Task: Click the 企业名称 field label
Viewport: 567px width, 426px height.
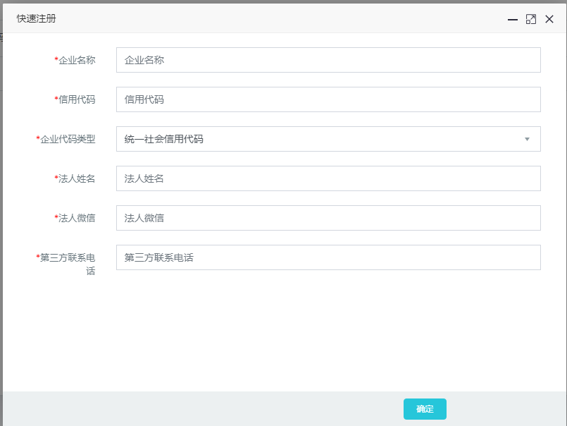Action: 77,61
